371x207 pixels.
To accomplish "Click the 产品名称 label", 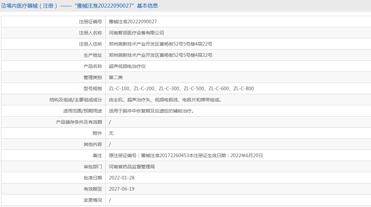I will click(93, 66).
